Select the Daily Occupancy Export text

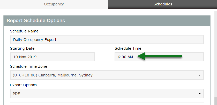35,40
